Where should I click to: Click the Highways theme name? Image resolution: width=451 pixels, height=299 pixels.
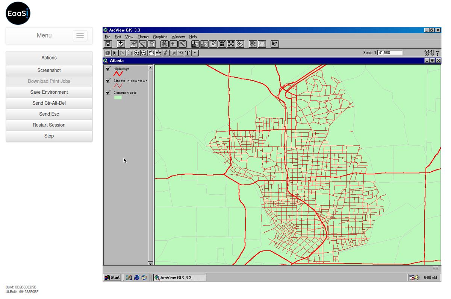coord(121,69)
